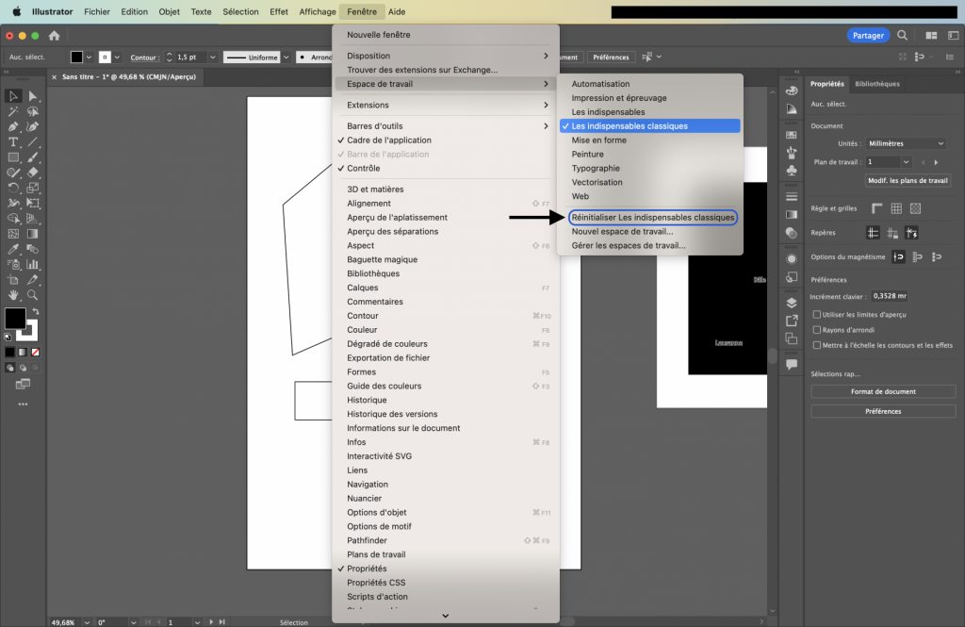Select the Type tool

[x=13, y=142]
